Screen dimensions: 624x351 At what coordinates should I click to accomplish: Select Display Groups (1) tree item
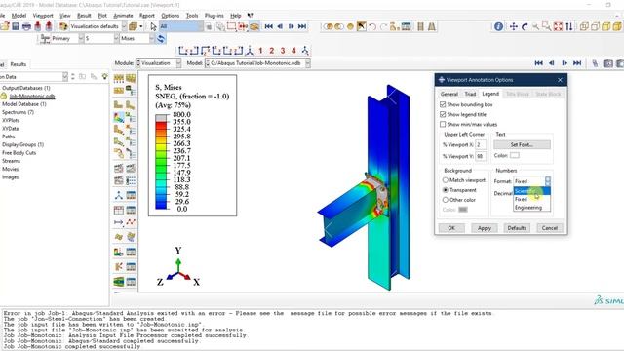[22, 144]
